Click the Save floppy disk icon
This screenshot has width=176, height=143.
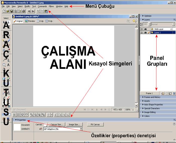tap(12, 11)
